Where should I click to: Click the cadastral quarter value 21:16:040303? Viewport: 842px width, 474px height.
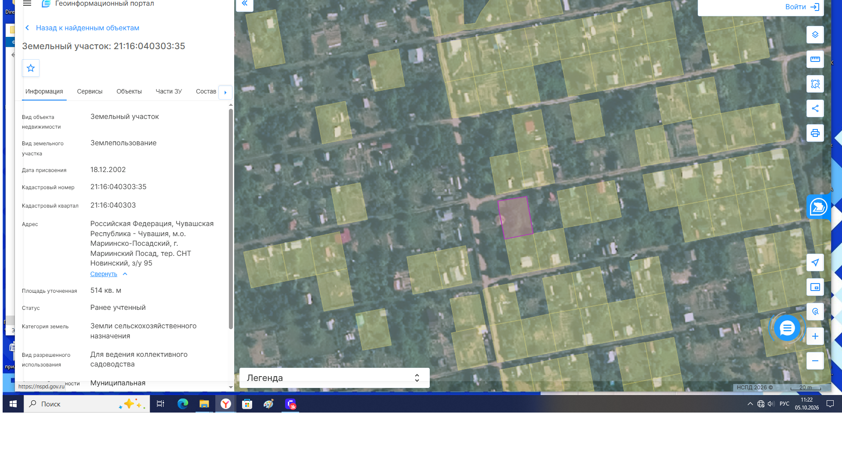click(113, 205)
